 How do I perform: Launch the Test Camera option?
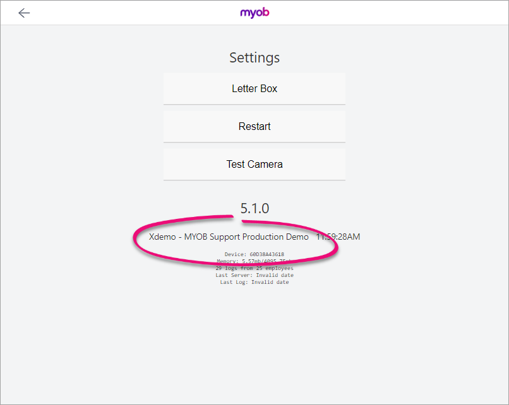pyautogui.click(x=254, y=165)
